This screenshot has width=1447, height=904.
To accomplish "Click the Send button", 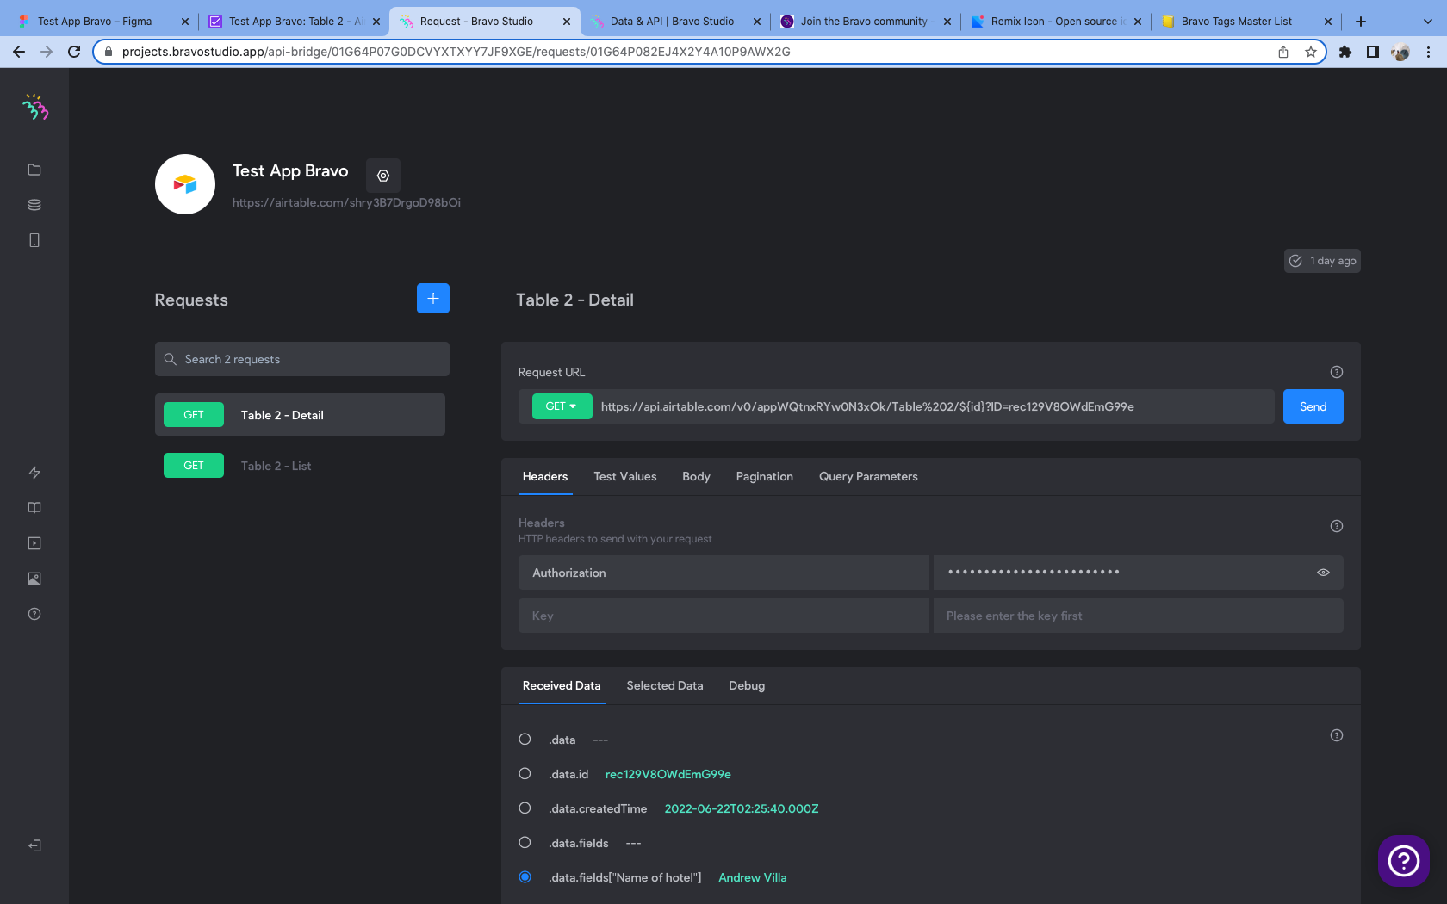I will [1313, 406].
